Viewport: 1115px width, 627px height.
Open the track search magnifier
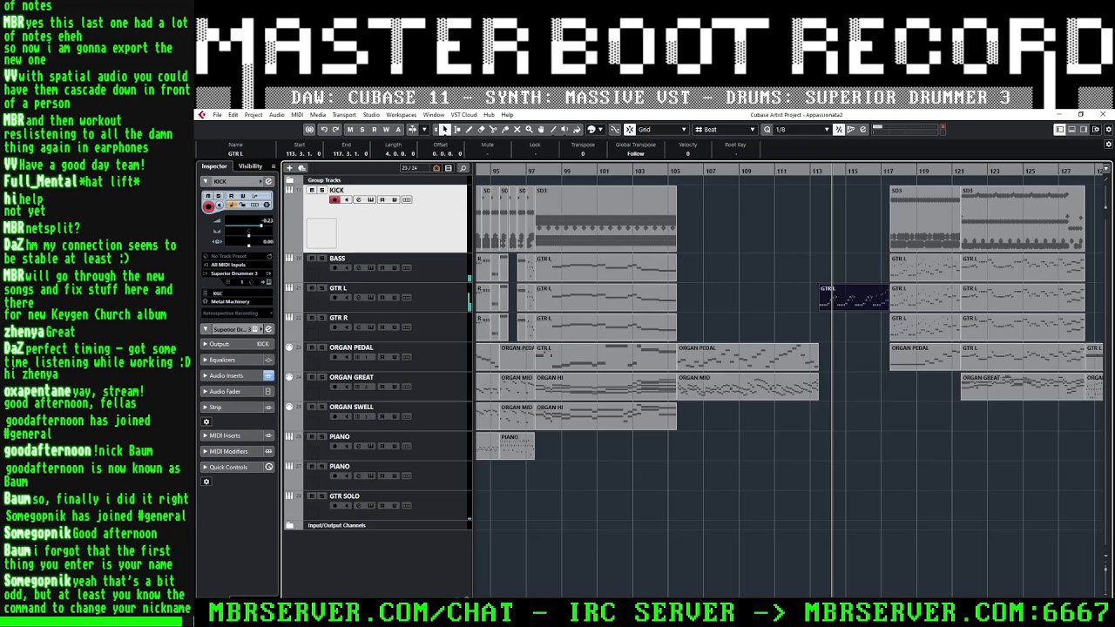[x=463, y=168]
